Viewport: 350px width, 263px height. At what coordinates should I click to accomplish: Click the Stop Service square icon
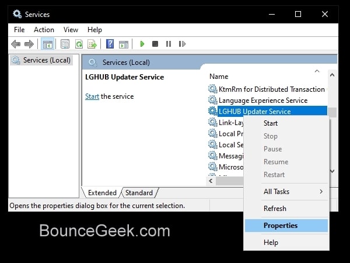pyautogui.click(x=155, y=44)
